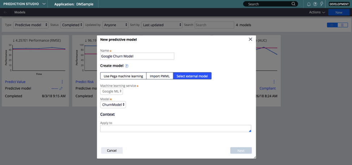Open the help question mark icon

point(315,4)
